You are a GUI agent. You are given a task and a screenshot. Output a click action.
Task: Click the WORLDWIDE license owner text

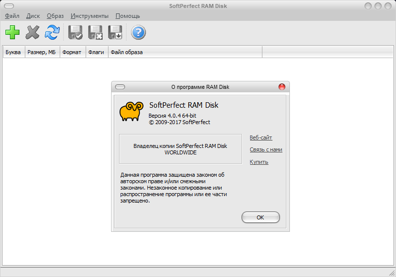coord(180,152)
